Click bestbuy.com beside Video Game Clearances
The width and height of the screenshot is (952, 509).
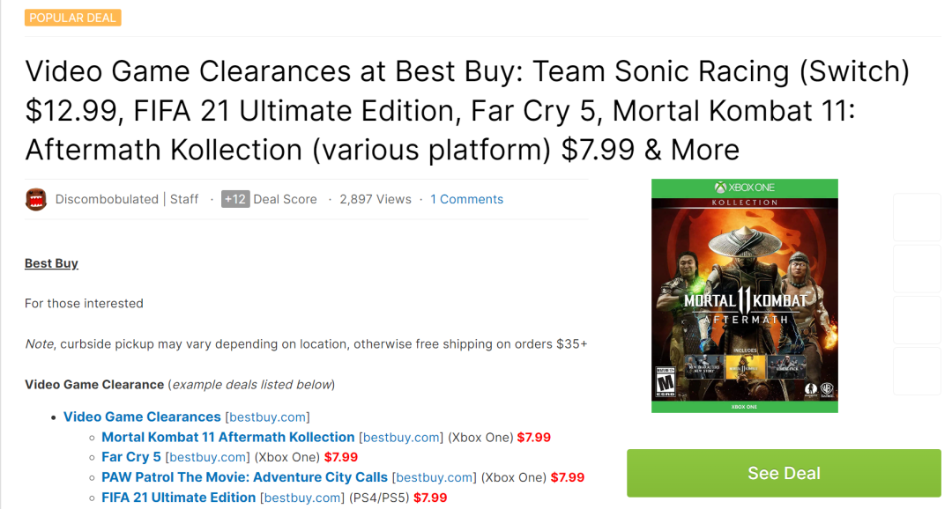point(268,417)
